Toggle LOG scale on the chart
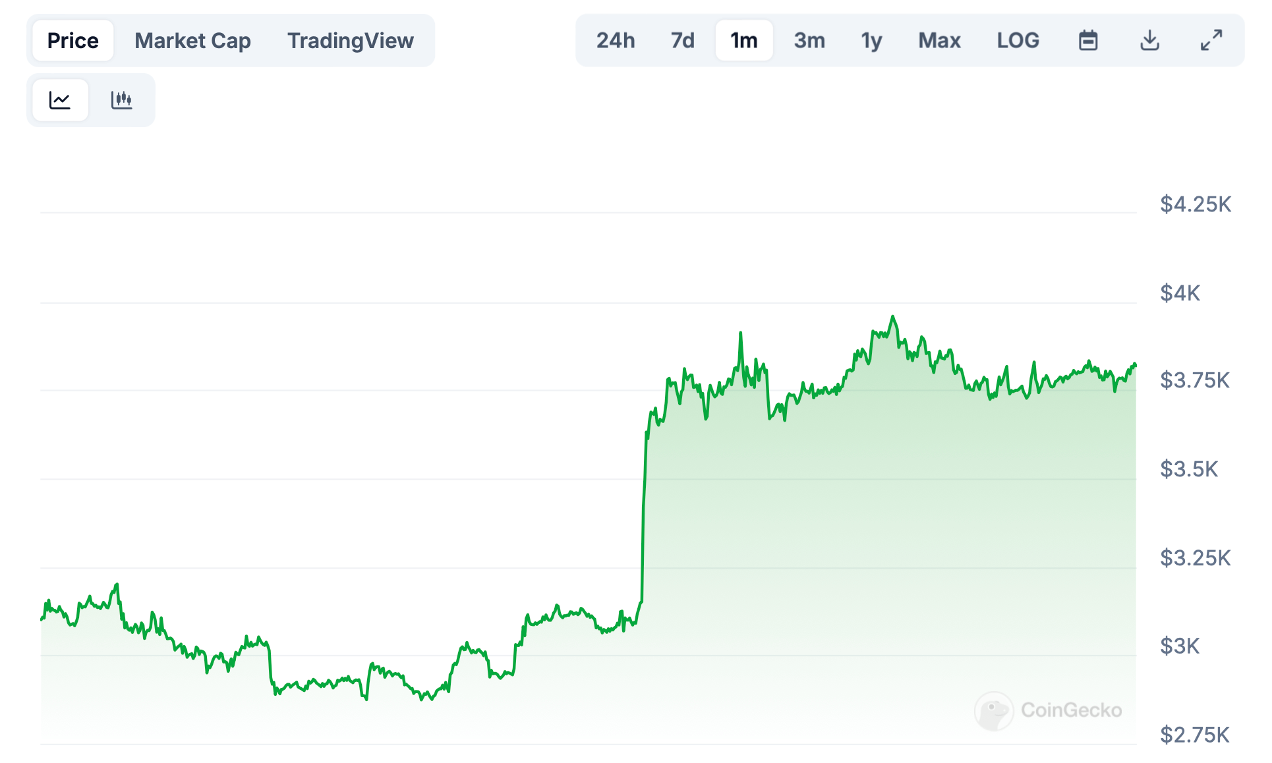1272x763 pixels. pos(1018,40)
